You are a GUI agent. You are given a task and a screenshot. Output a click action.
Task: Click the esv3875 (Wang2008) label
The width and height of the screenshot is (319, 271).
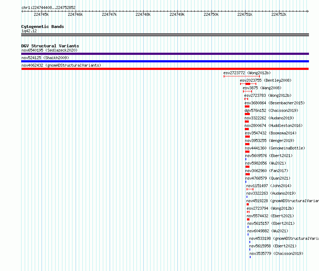pyautogui.click(x=262, y=88)
